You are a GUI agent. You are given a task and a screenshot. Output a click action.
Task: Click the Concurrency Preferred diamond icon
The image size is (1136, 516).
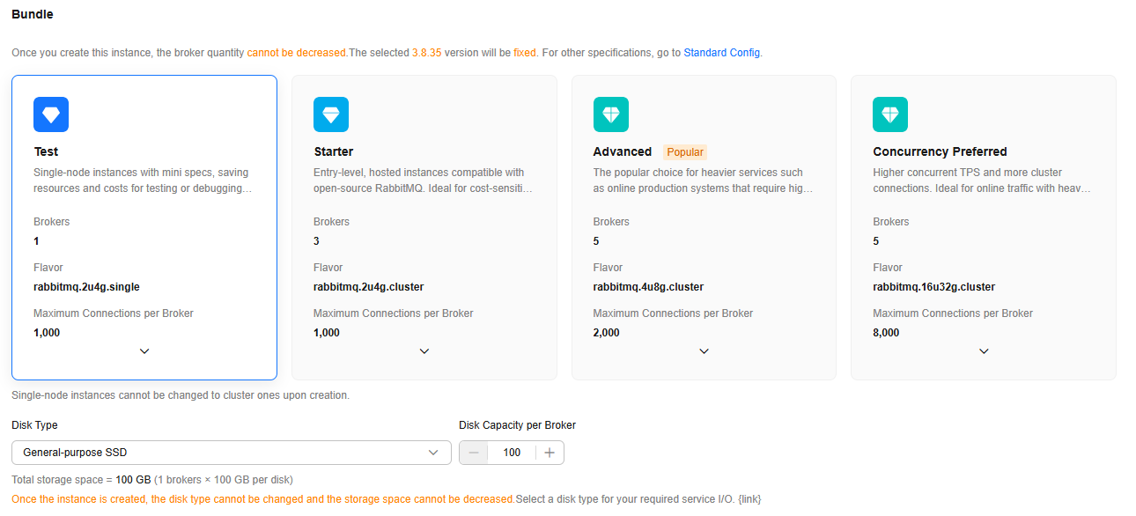(x=890, y=114)
